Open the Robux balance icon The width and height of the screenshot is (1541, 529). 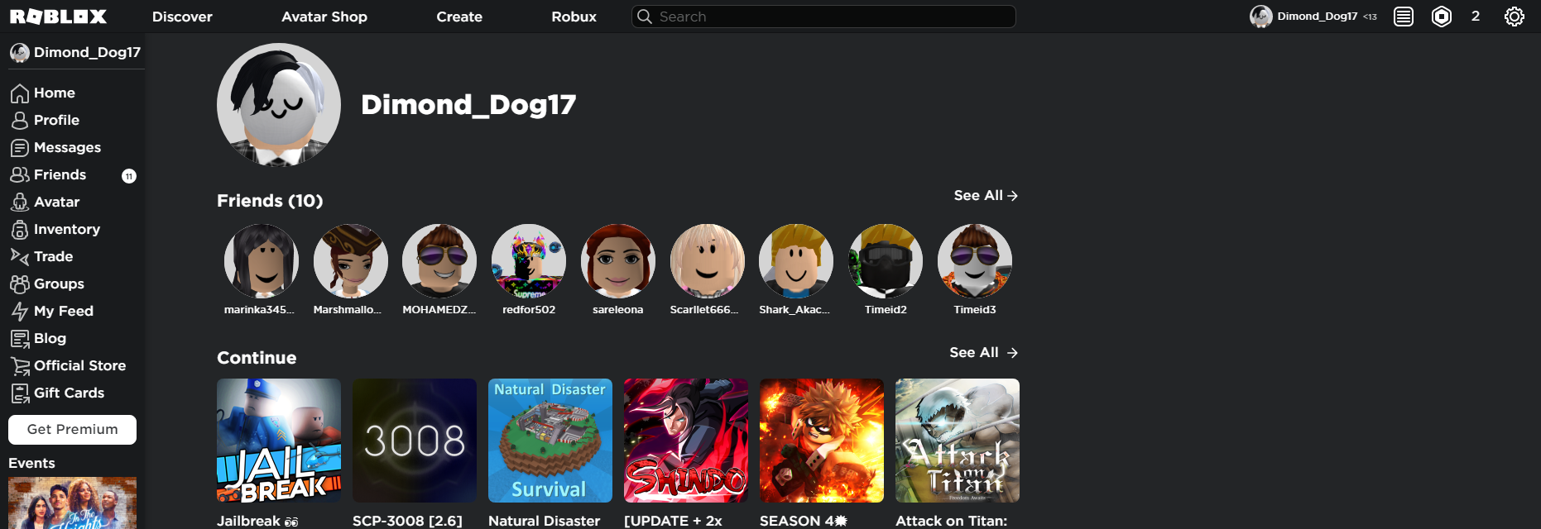click(1441, 17)
